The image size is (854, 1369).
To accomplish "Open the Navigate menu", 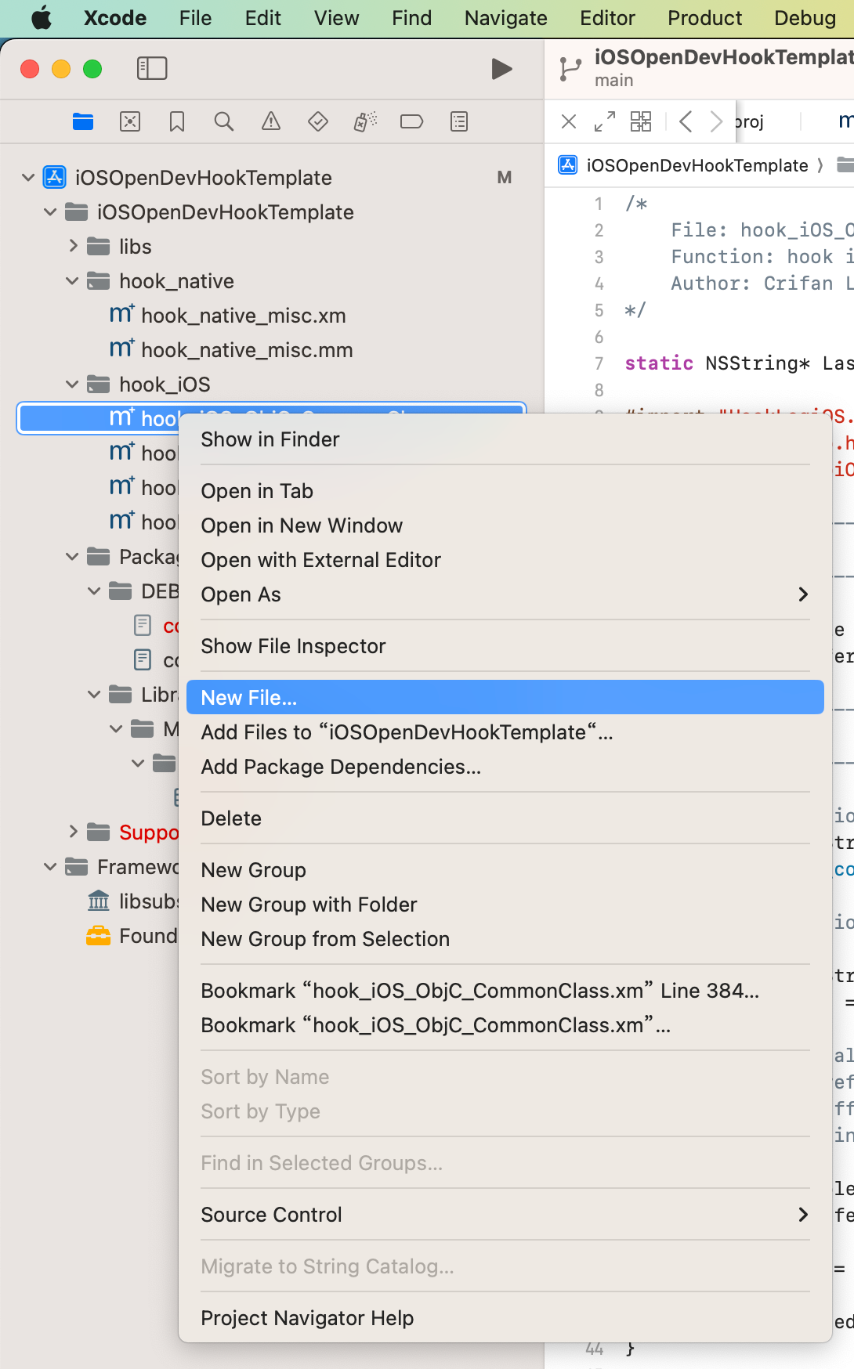I will [x=505, y=18].
